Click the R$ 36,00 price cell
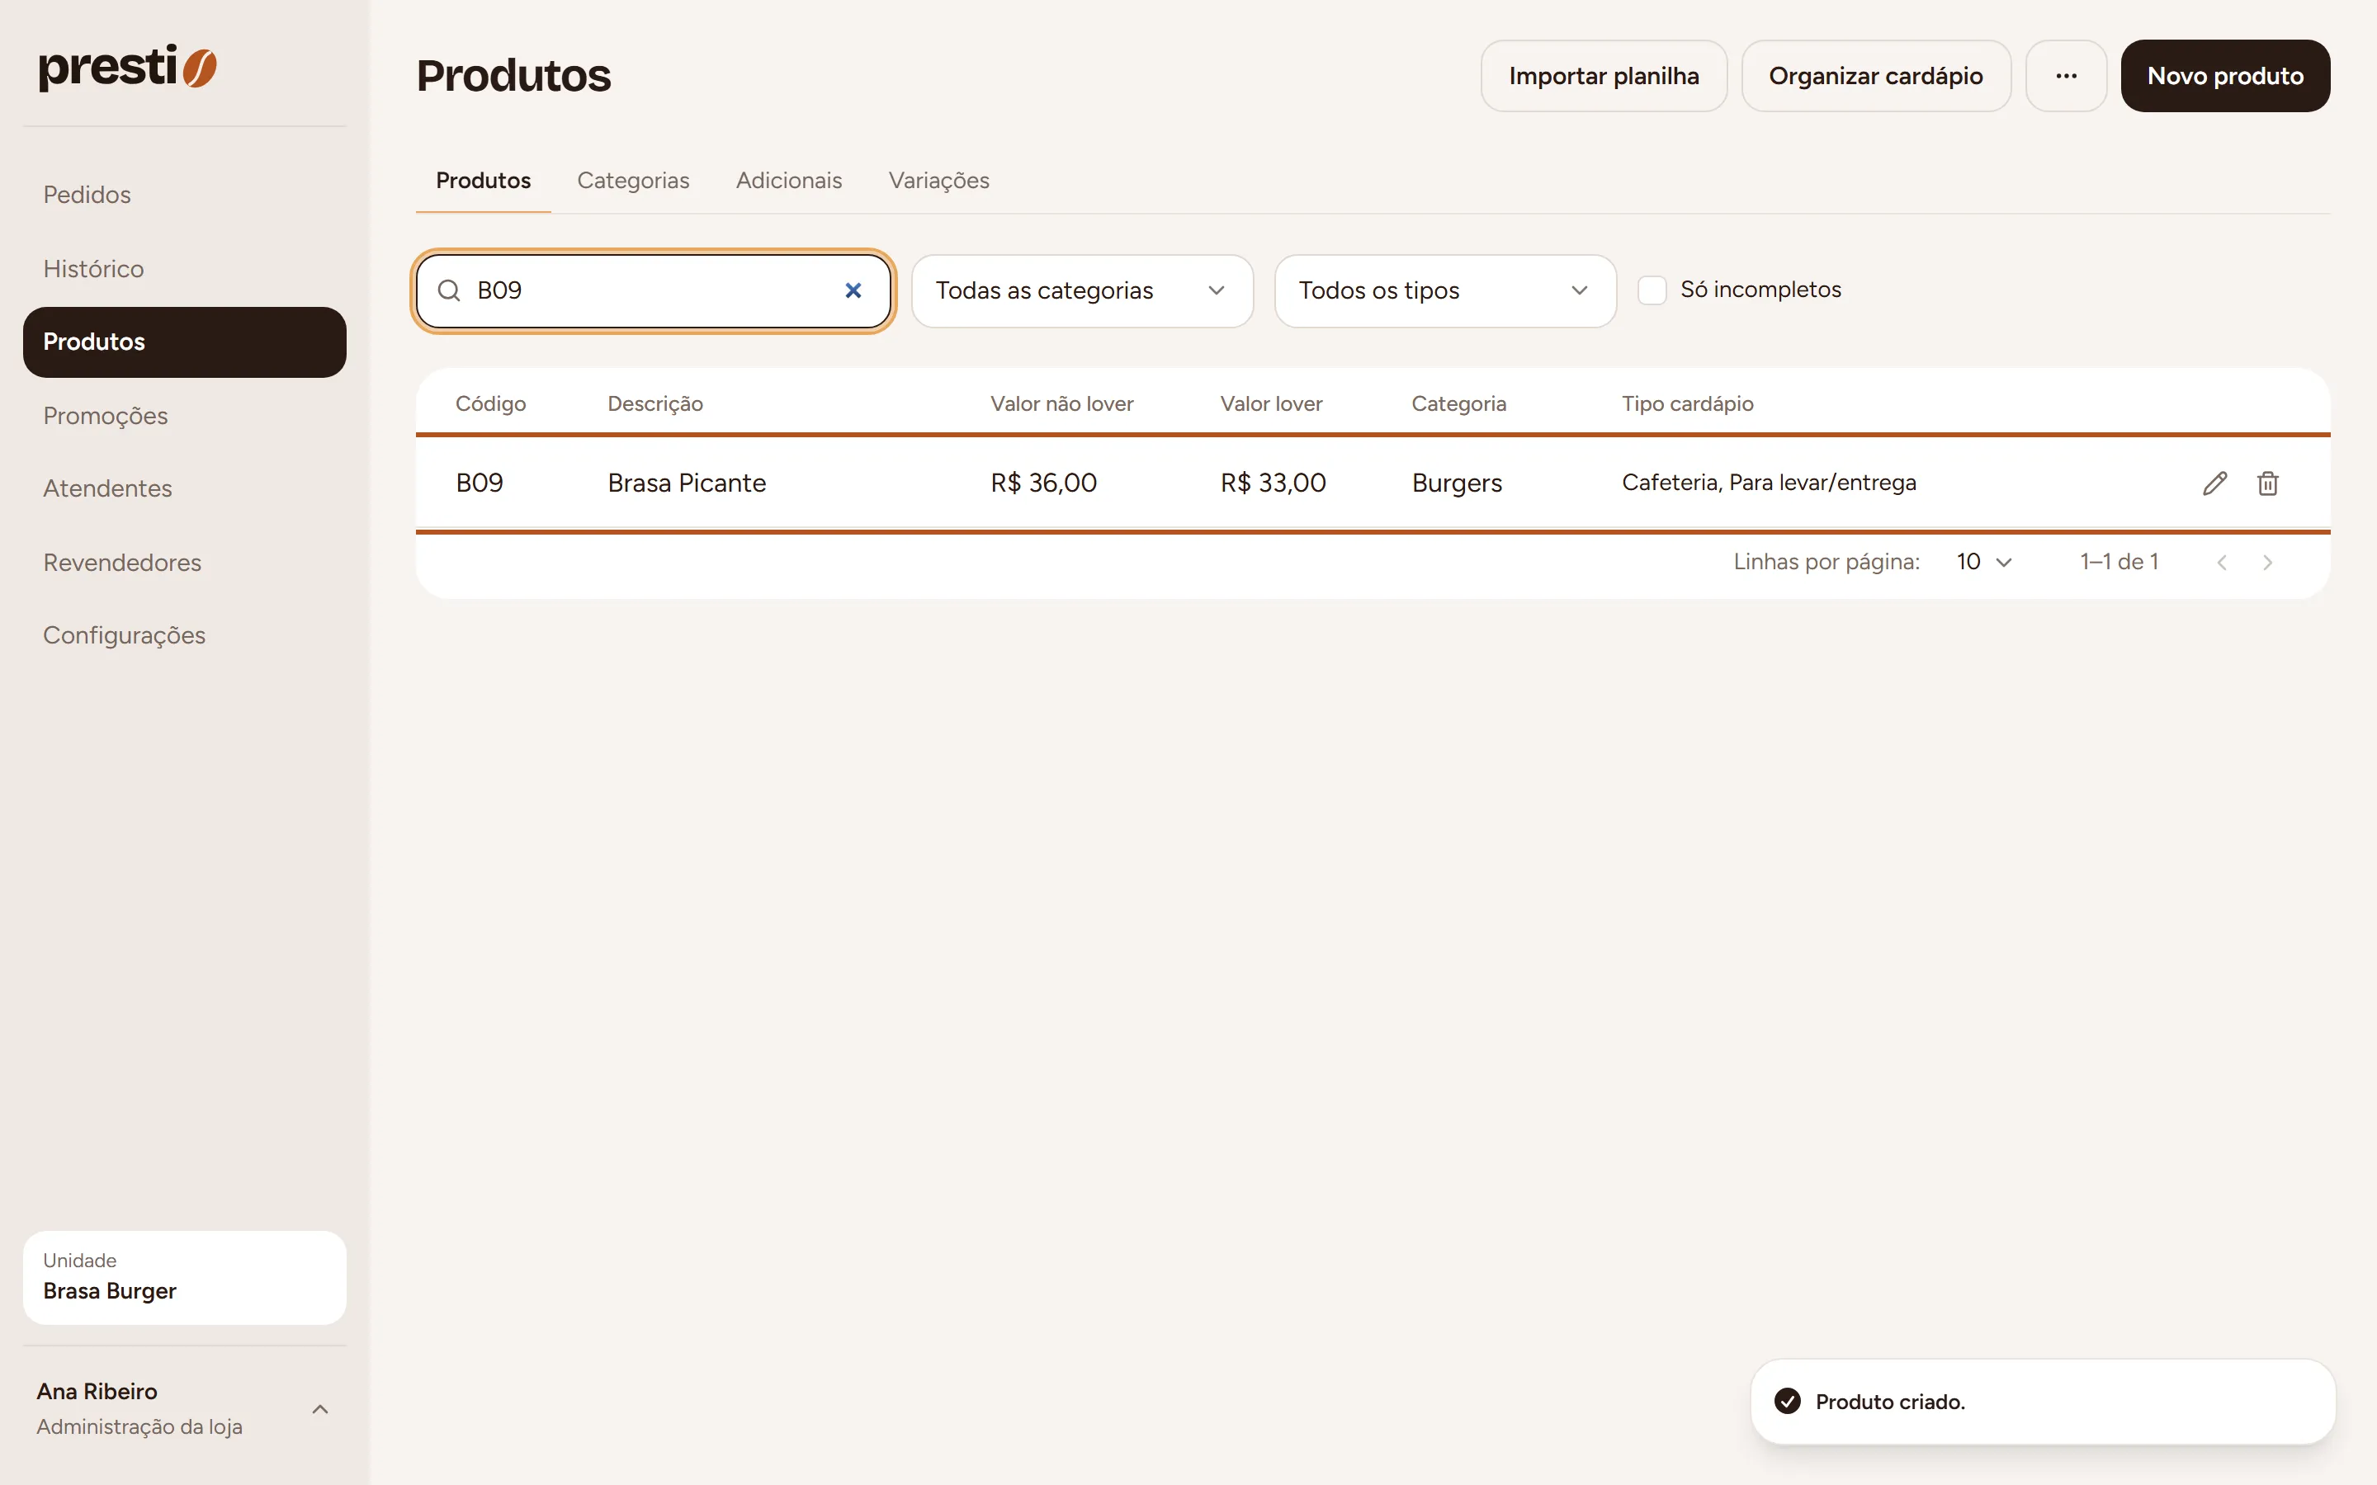Screen dimensions: 2377x1485 point(1043,483)
